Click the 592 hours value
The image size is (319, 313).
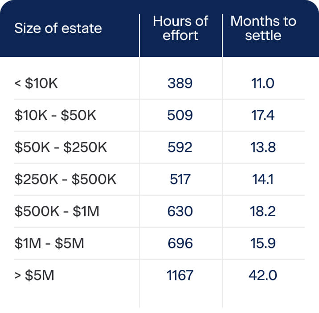click(180, 147)
